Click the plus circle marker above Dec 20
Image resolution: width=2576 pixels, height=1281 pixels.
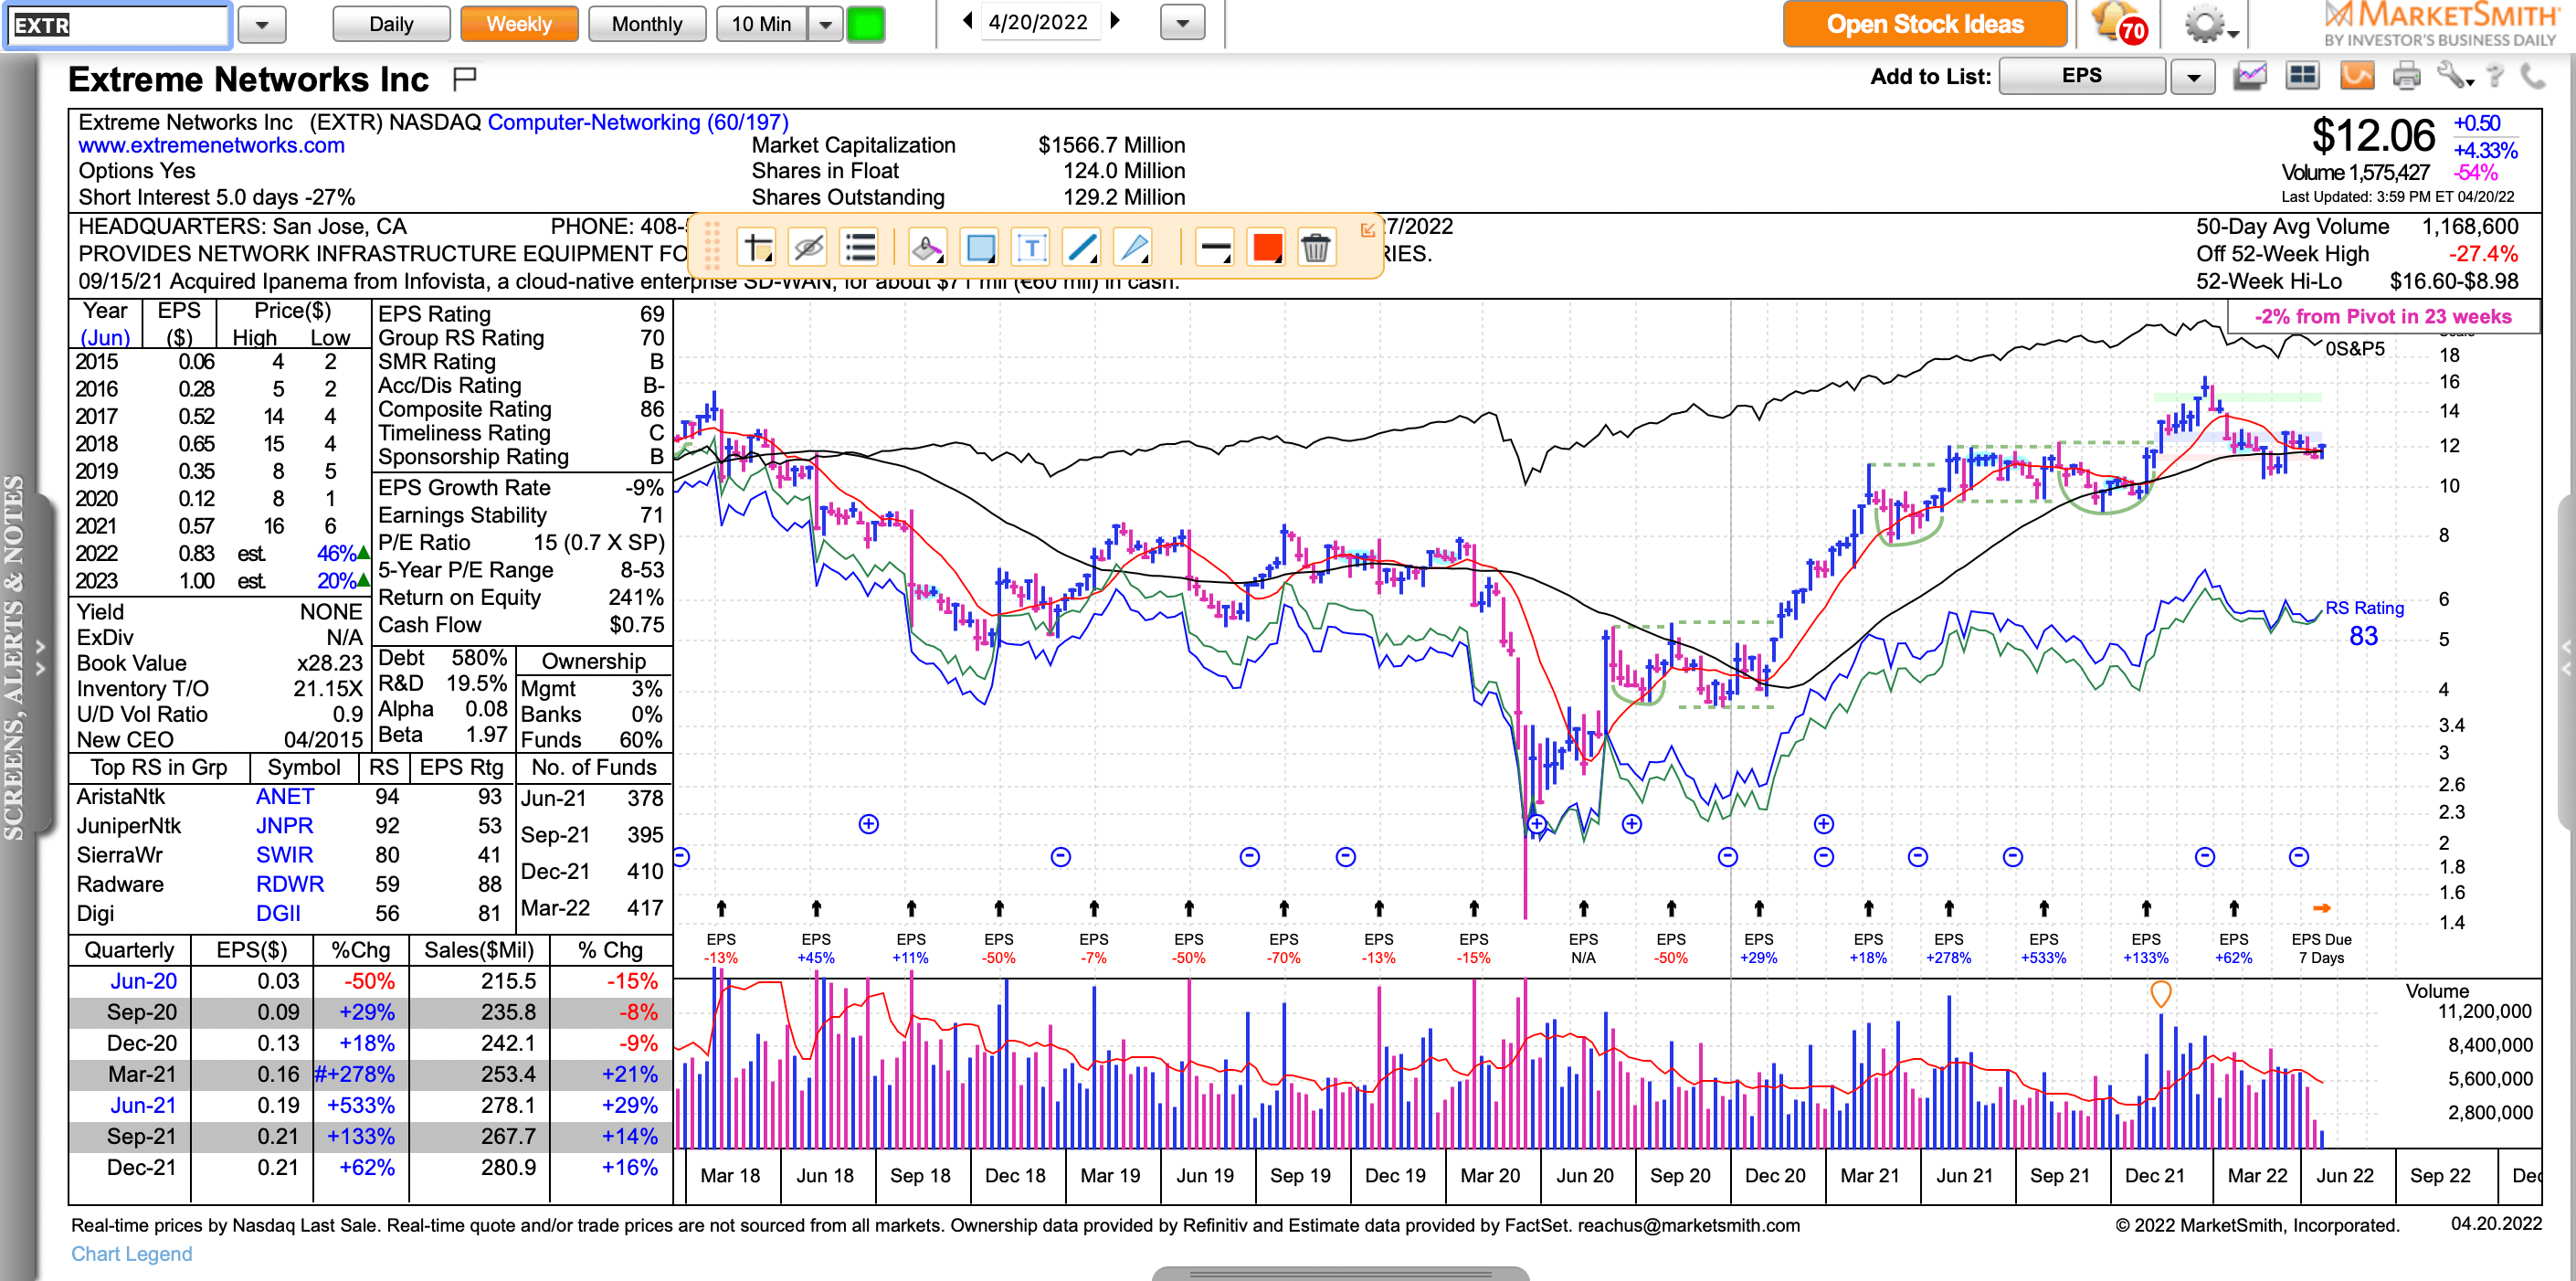click(1824, 824)
